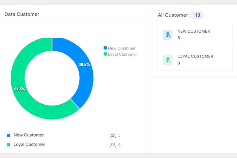Click the blue New Customer legend dot
This screenshot has height=158, width=237.
105,48
